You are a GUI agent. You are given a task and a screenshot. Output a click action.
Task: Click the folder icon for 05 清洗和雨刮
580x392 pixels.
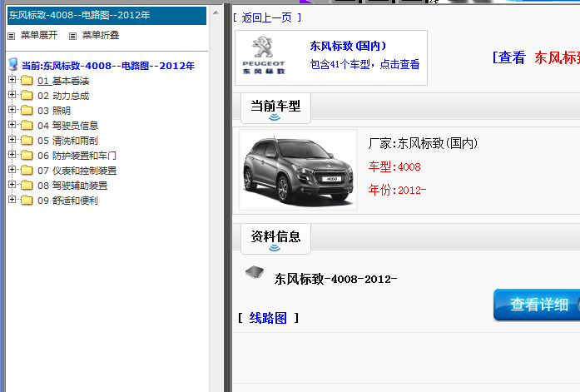click(27, 140)
